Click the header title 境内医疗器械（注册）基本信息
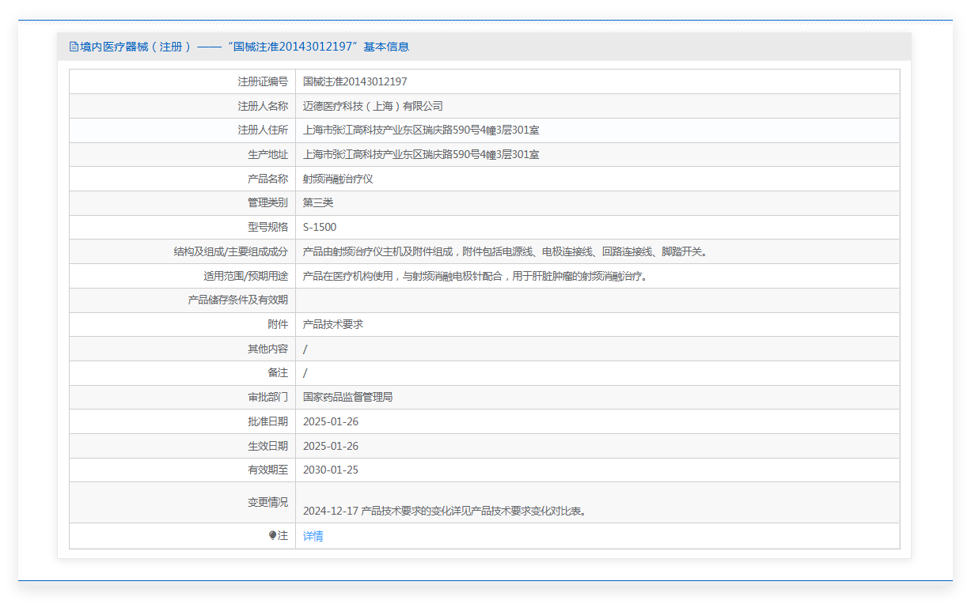The image size is (971, 604). pos(245,47)
